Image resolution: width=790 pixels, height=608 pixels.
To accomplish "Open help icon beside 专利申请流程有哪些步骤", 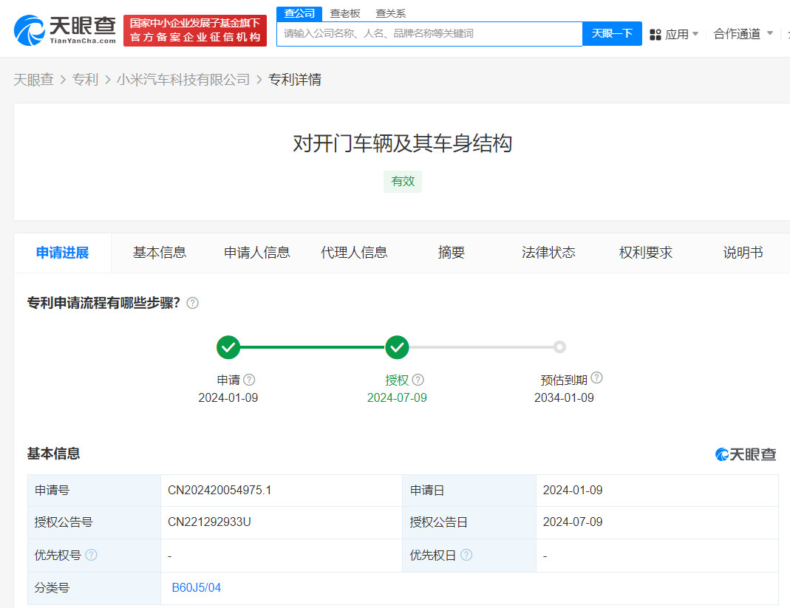I will coord(192,303).
